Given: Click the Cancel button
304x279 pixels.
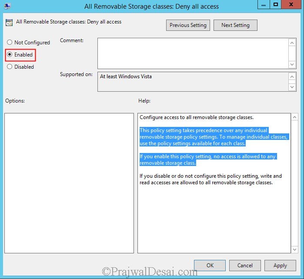Looking at the screenshot, I should pos(245,265).
